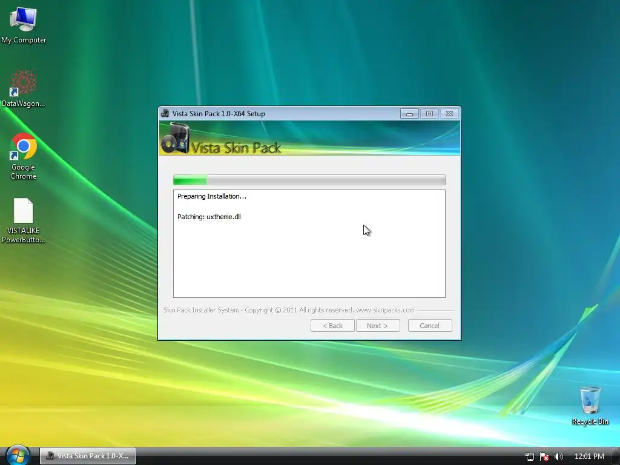Select the VISTALIKE PowerButto file icon
This screenshot has width=620, height=465.
pyautogui.click(x=24, y=220)
